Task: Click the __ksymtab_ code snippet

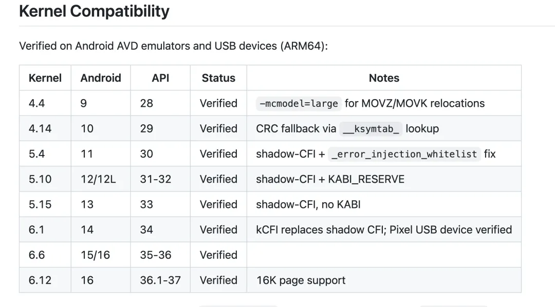Action: pos(371,129)
